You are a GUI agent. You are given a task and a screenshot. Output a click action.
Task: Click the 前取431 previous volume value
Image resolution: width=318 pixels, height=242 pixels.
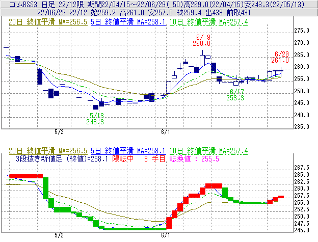[238, 13]
